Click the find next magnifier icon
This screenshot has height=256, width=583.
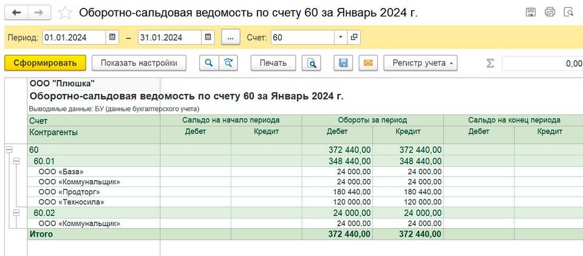[228, 63]
